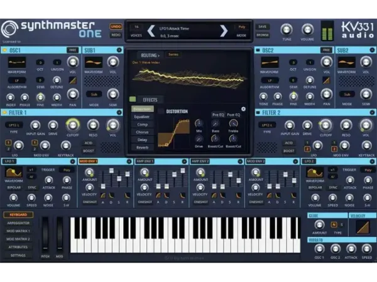Screen dimensions: 377x282
Task: Click the SUB1 waveform display
Action: pos(94,62)
